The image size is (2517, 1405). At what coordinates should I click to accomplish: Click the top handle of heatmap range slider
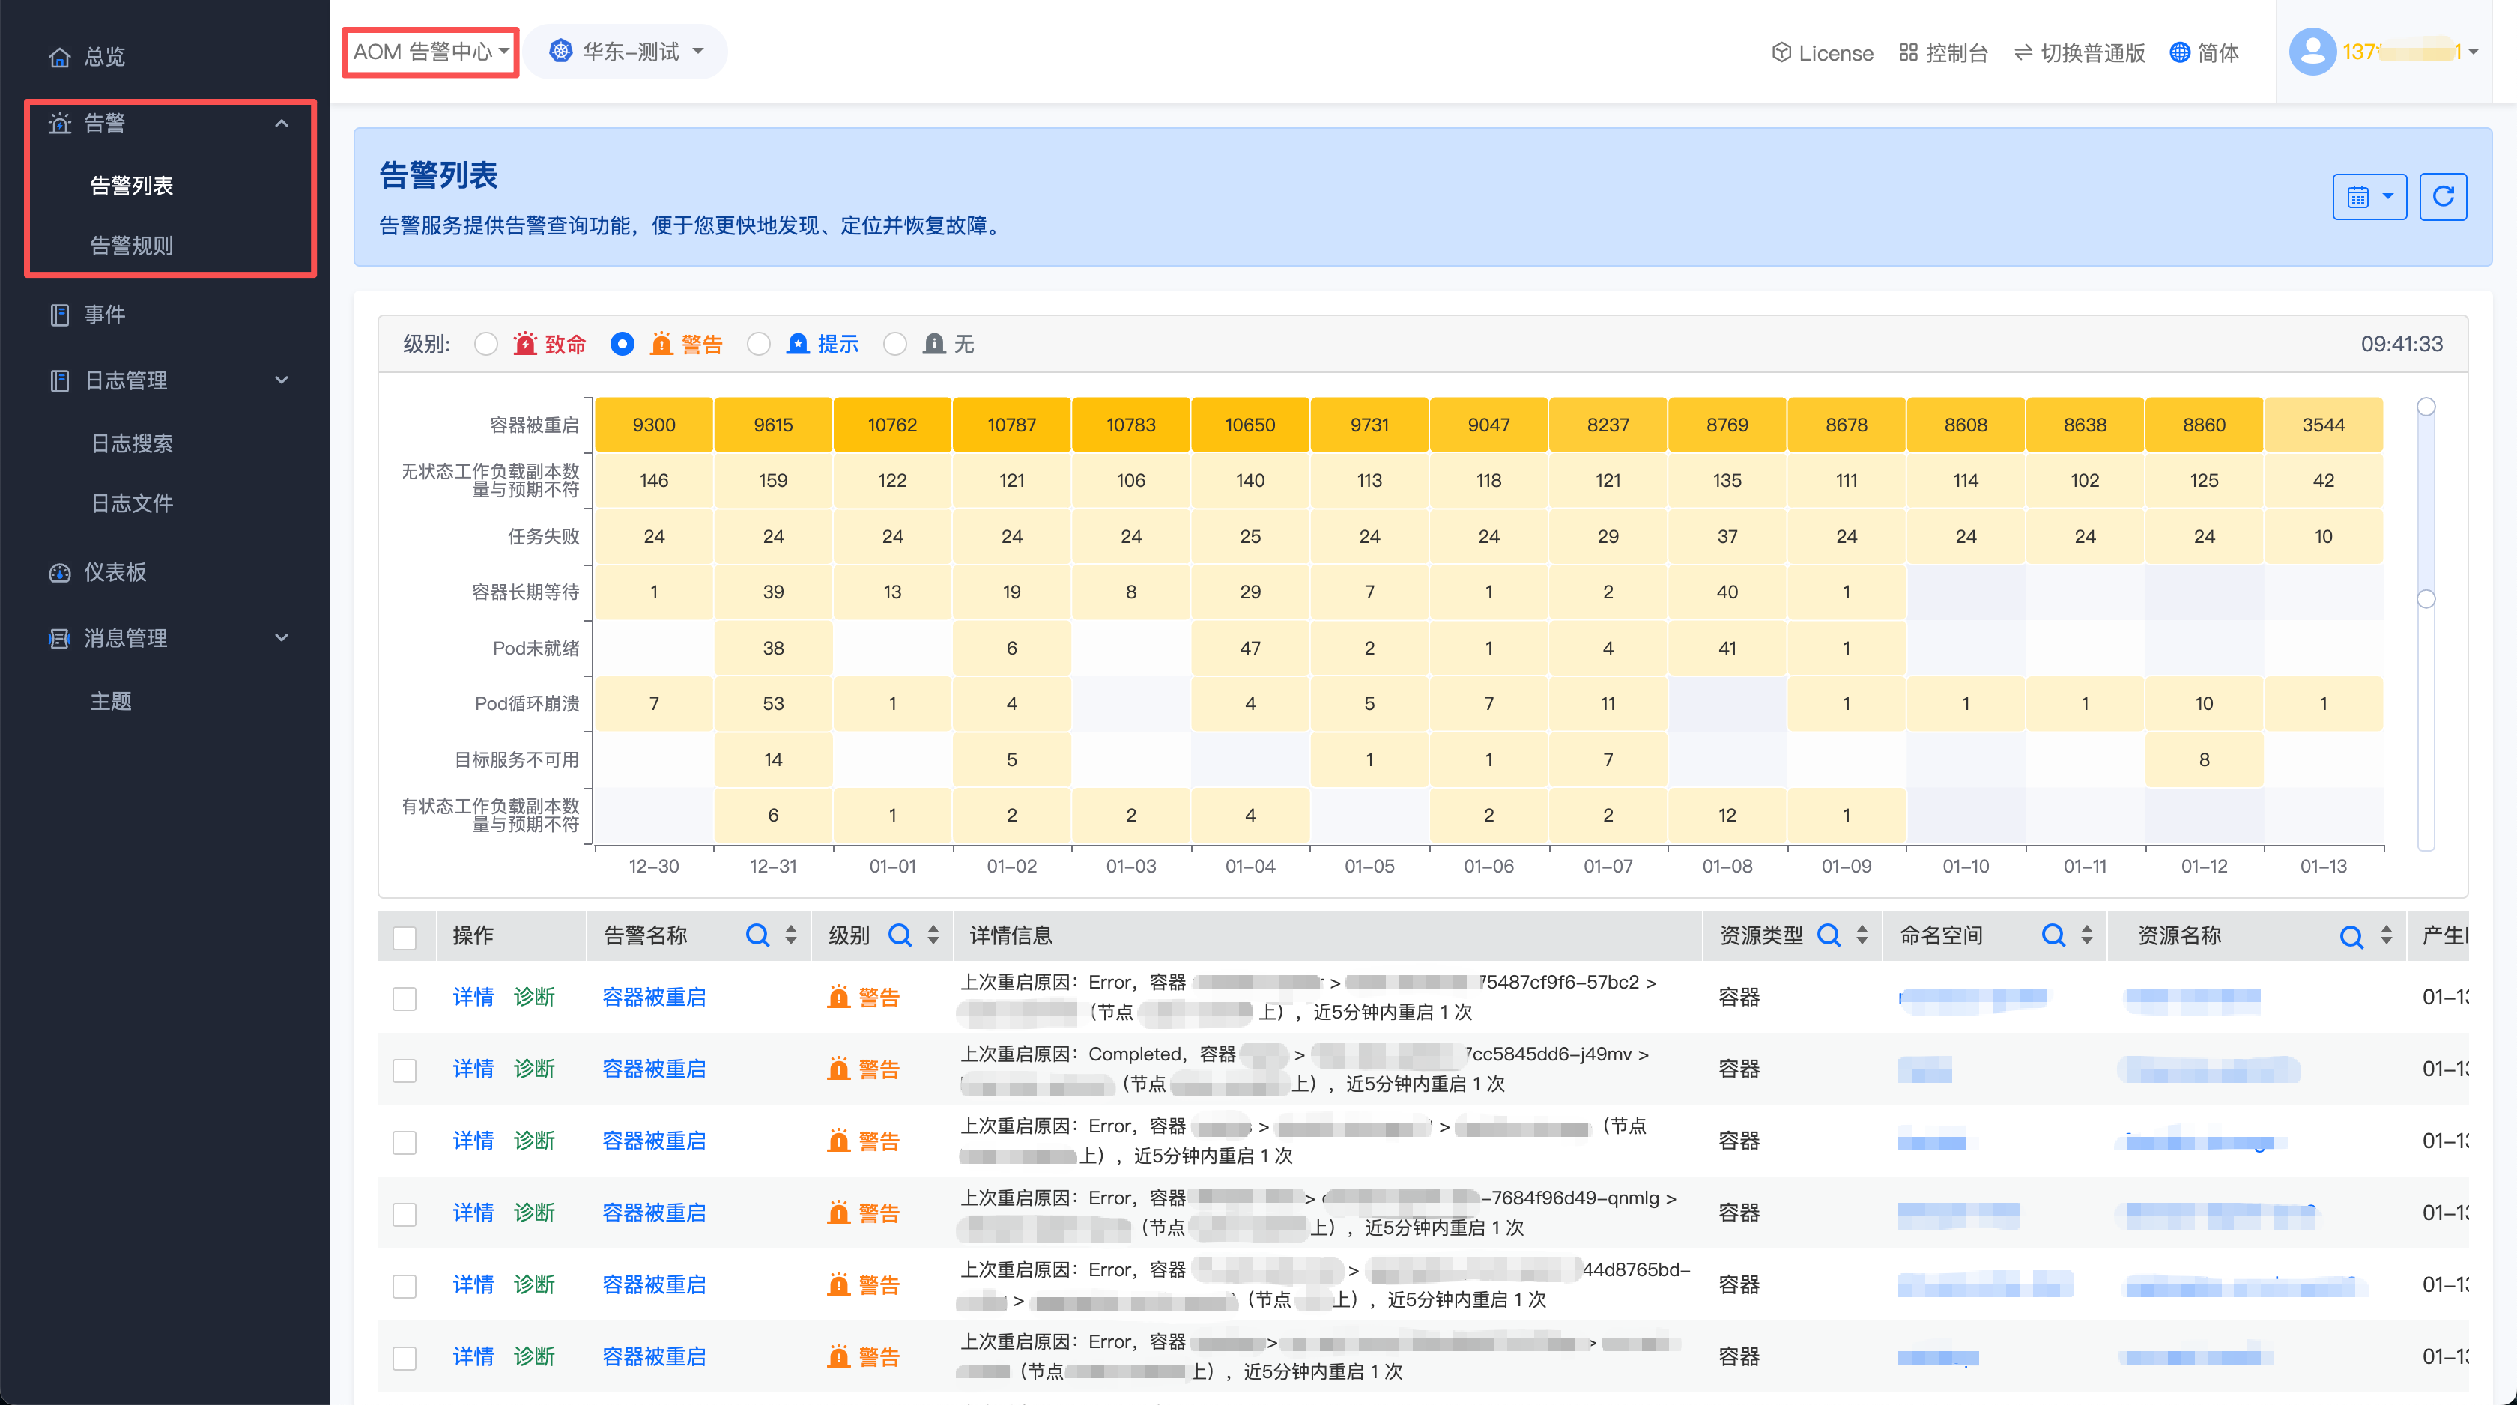tap(2425, 407)
